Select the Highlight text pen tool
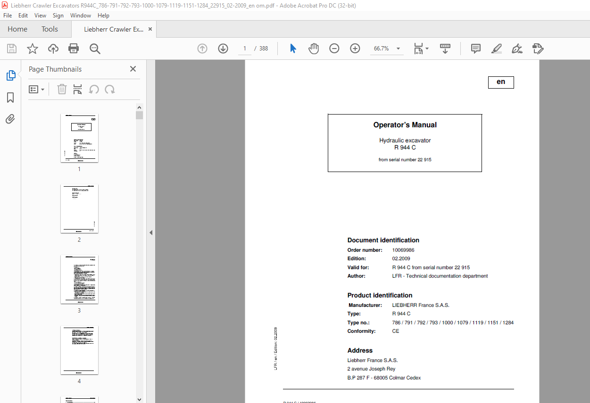Screen dimensions: 590x403 (496, 49)
